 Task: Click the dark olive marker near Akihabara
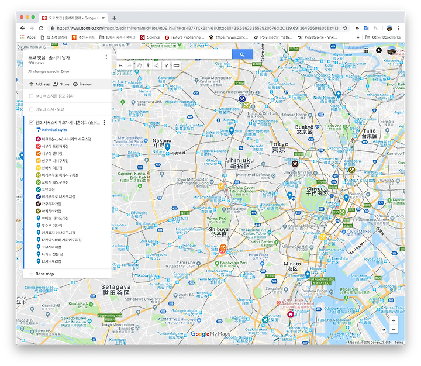[352, 170]
